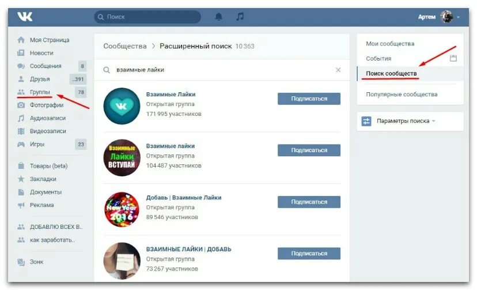Open Добавь | Взаимные Лайки title link
The height and width of the screenshot is (290, 477).
[184, 198]
